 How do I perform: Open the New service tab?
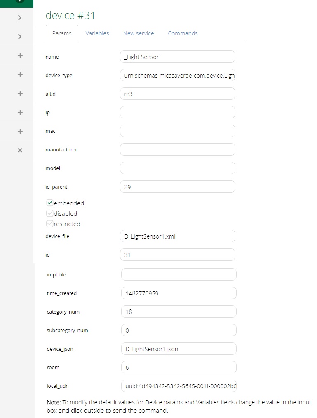[139, 33]
